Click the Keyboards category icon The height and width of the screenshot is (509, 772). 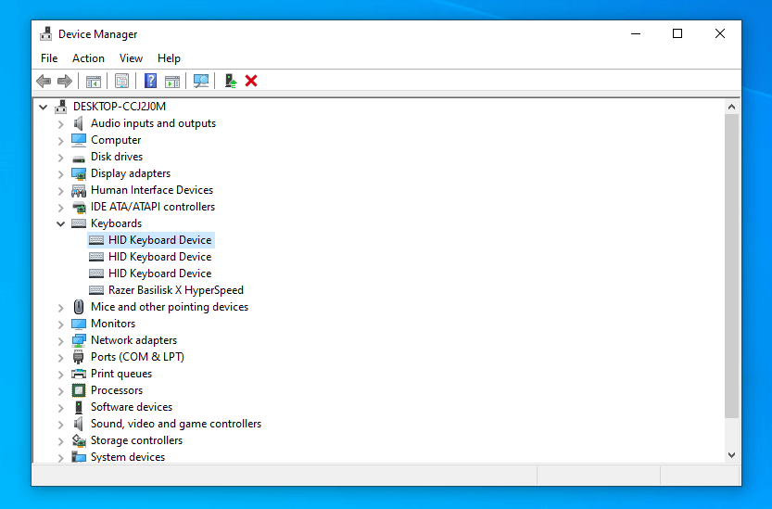[x=79, y=223]
